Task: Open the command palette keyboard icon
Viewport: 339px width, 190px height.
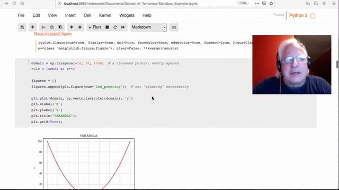Action: click(x=174, y=27)
